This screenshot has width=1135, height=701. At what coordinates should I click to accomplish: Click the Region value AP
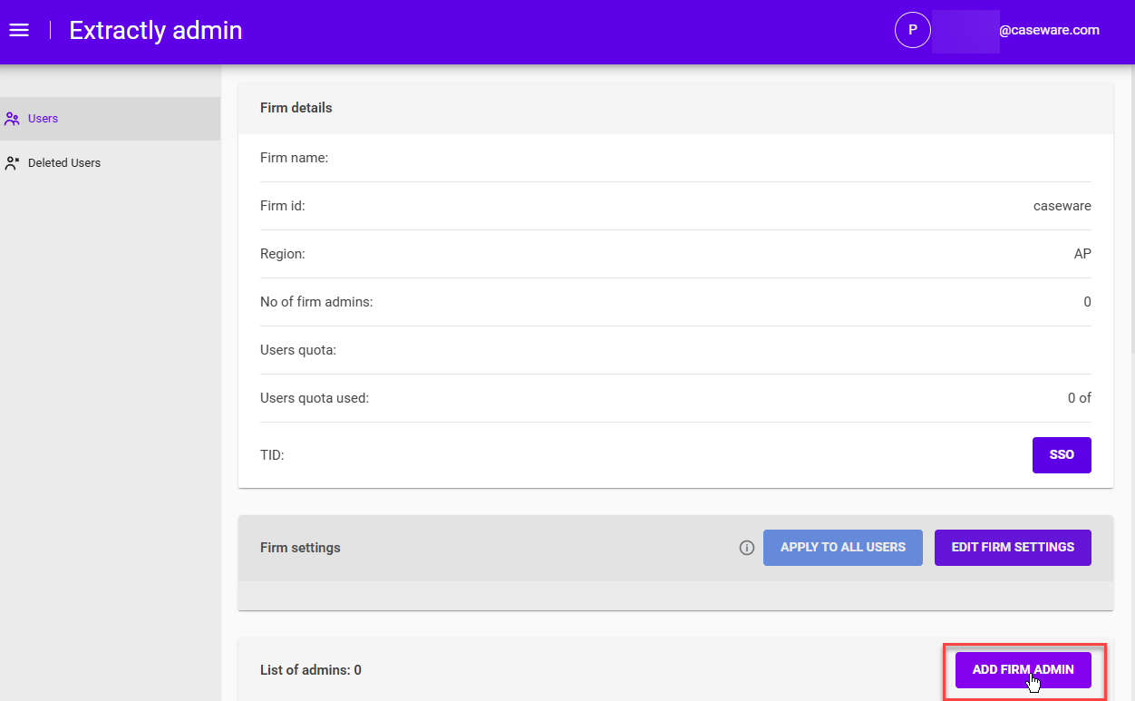(x=1082, y=254)
